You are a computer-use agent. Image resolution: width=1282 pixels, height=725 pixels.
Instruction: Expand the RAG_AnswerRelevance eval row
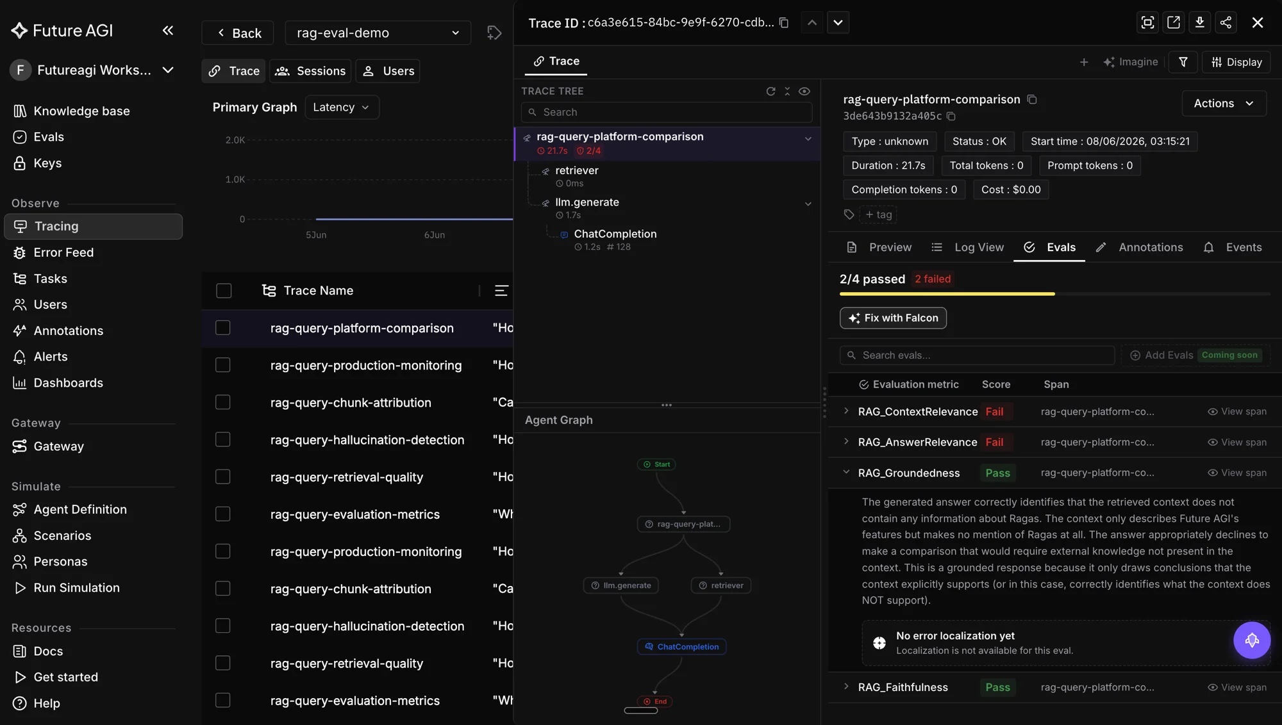coord(846,442)
